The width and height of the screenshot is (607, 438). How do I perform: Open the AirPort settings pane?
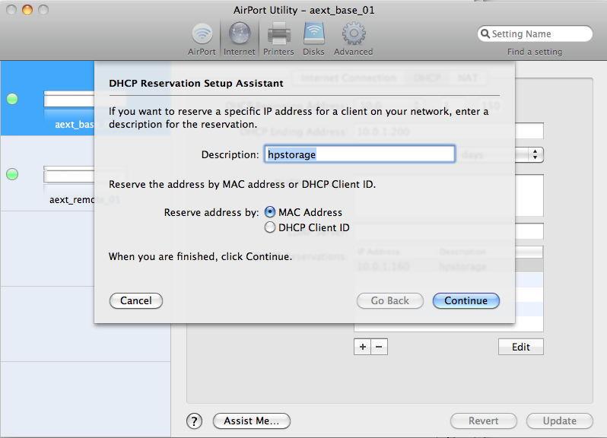pyautogui.click(x=202, y=39)
